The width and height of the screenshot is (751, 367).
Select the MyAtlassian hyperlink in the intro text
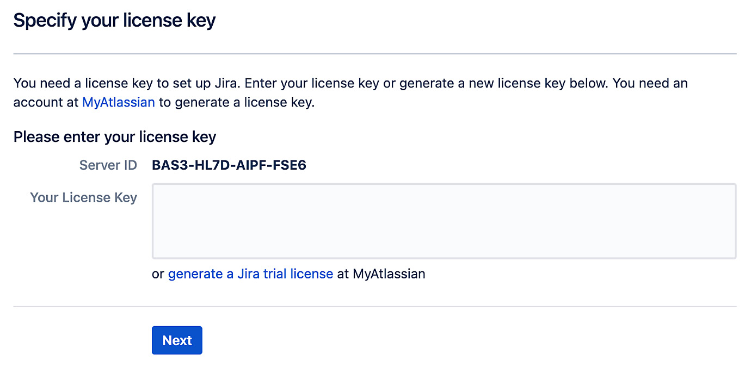pyautogui.click(x=119, y=102)
